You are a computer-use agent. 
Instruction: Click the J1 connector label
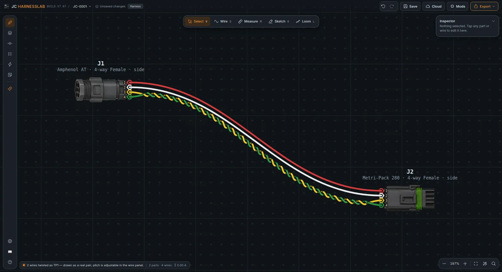click(101, 63)
